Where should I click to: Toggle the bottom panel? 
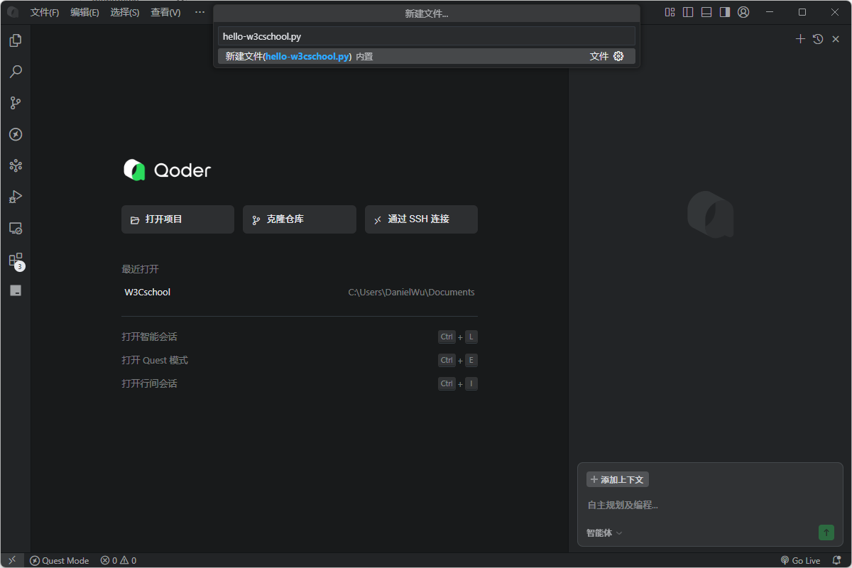click(706, 12)
